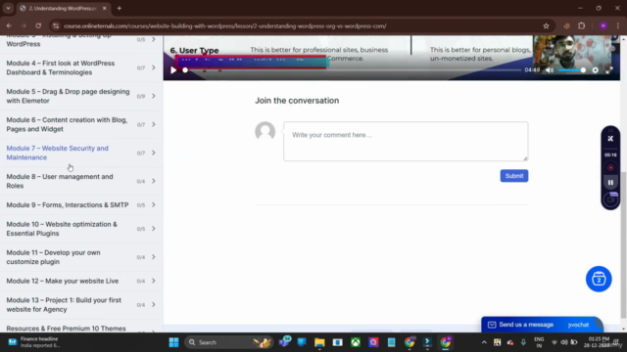Screen dimensions: 627x352
Task: View site information icon in address bar
Action: click(x=56, y=26)
